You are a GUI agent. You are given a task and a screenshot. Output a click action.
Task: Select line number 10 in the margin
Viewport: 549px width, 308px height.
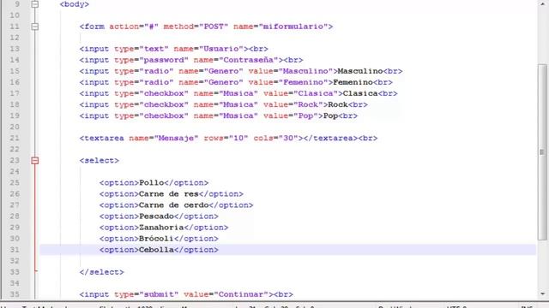click(15, 15)
